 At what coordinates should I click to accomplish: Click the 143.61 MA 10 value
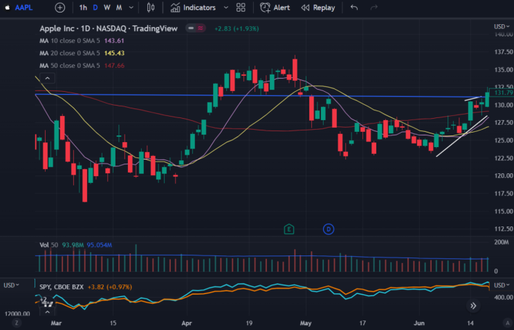tap(114, 41)
